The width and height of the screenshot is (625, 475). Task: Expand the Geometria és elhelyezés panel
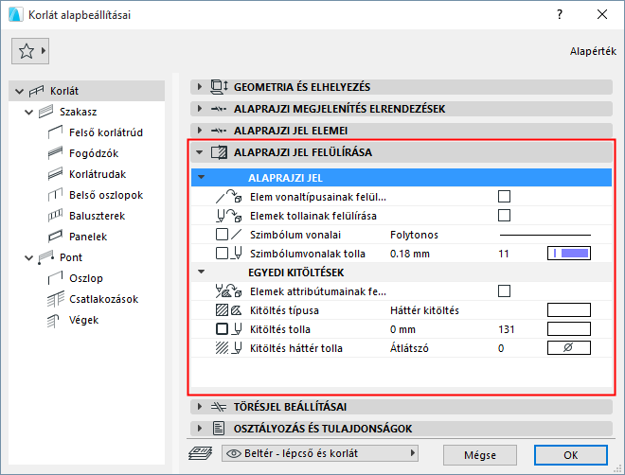200,86
